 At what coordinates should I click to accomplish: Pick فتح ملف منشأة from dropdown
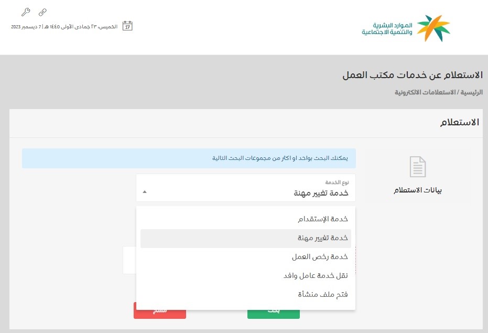[x=245, y=295]
